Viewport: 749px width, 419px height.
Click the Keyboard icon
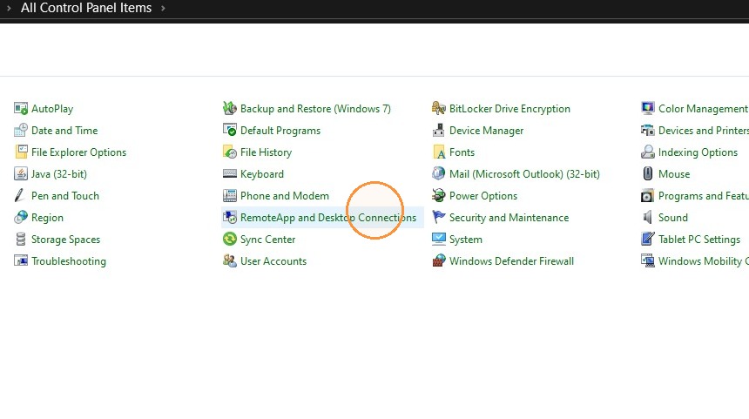point(230,174)
